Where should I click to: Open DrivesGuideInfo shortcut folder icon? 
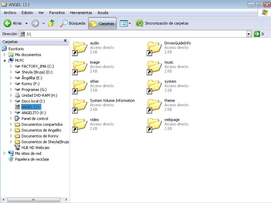[x=154, y=49]
